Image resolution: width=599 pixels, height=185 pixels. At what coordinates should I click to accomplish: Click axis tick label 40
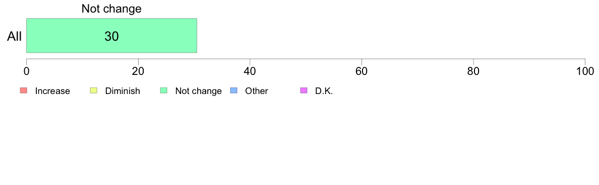pyautogui.click(x=250, y=71)
